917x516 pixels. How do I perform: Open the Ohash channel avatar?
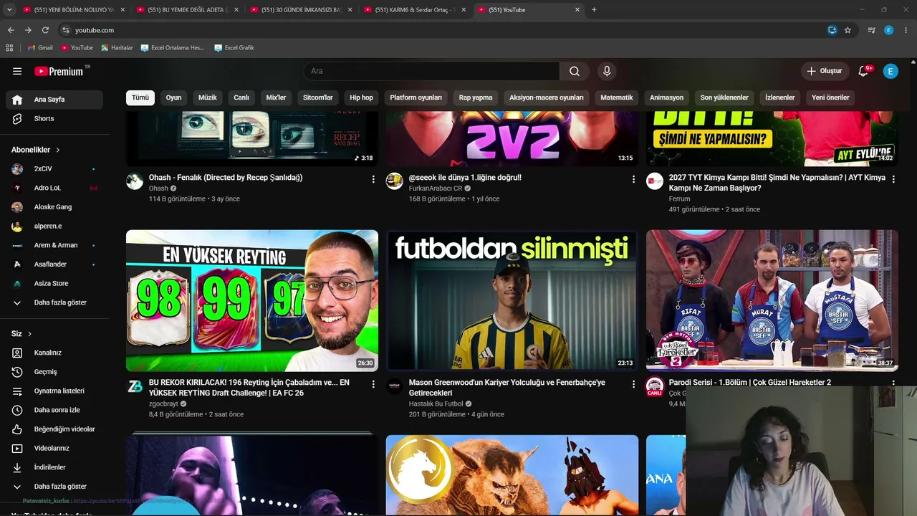coord(135,181)
